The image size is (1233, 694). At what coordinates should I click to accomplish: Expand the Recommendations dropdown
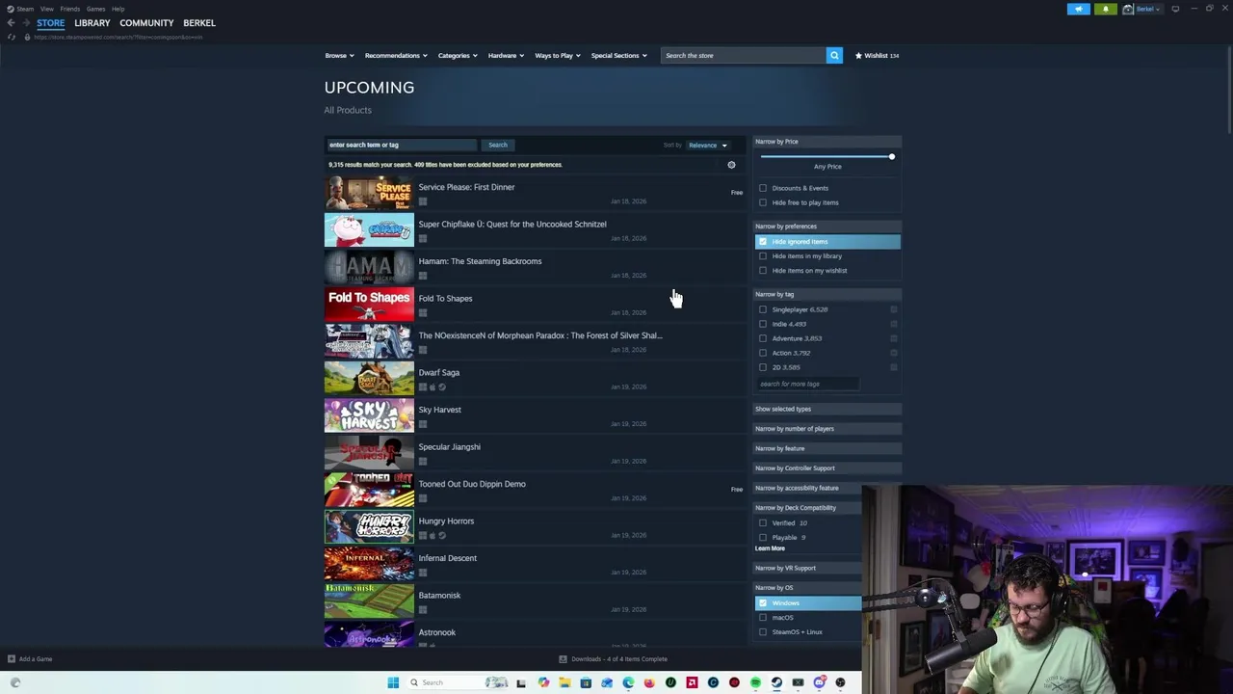[396, 55]
